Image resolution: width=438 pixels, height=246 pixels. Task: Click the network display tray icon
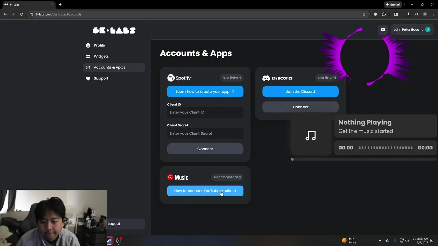(x=402, y=241)
